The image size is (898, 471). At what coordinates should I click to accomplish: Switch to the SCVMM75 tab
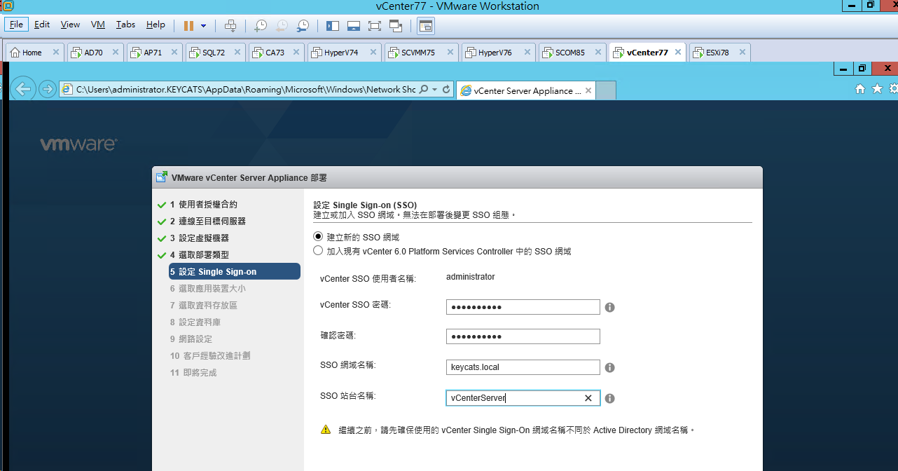[x=418, y=53]
